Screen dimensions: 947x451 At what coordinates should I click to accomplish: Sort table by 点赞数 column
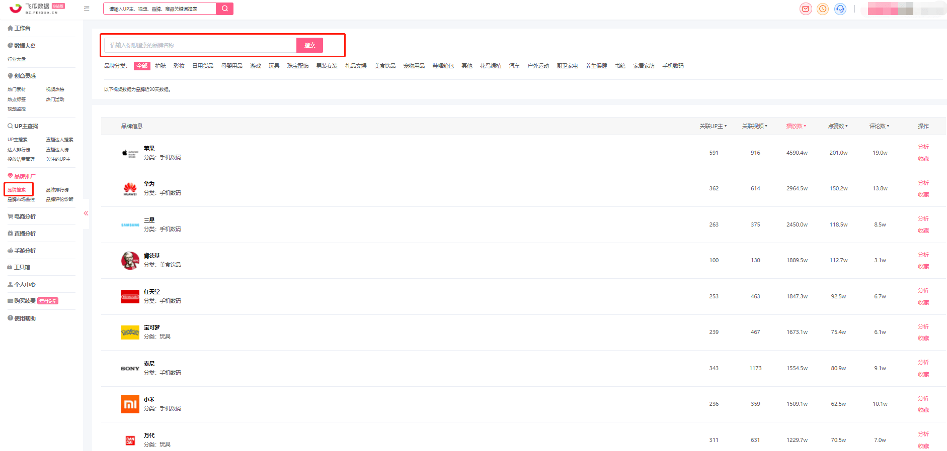tap(838, 126)
